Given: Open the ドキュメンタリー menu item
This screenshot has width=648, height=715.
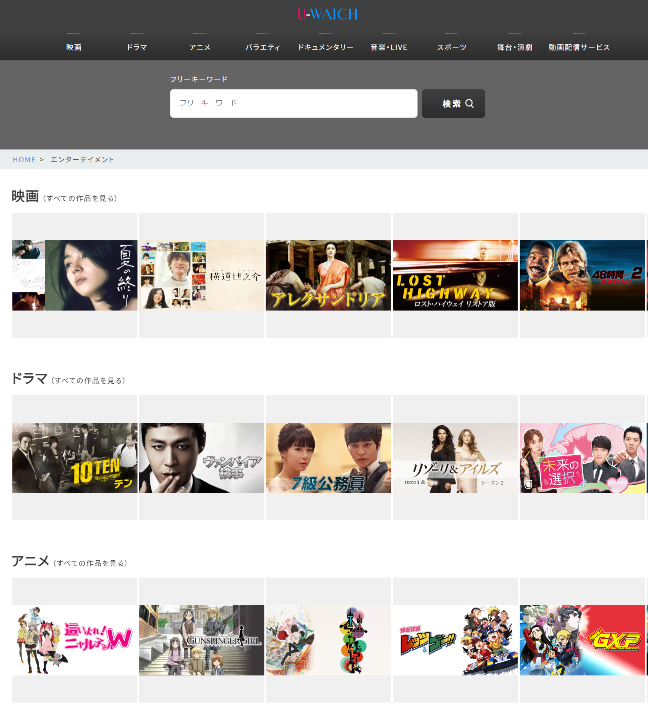Looking at the screenshot, I should click(326, 47).
